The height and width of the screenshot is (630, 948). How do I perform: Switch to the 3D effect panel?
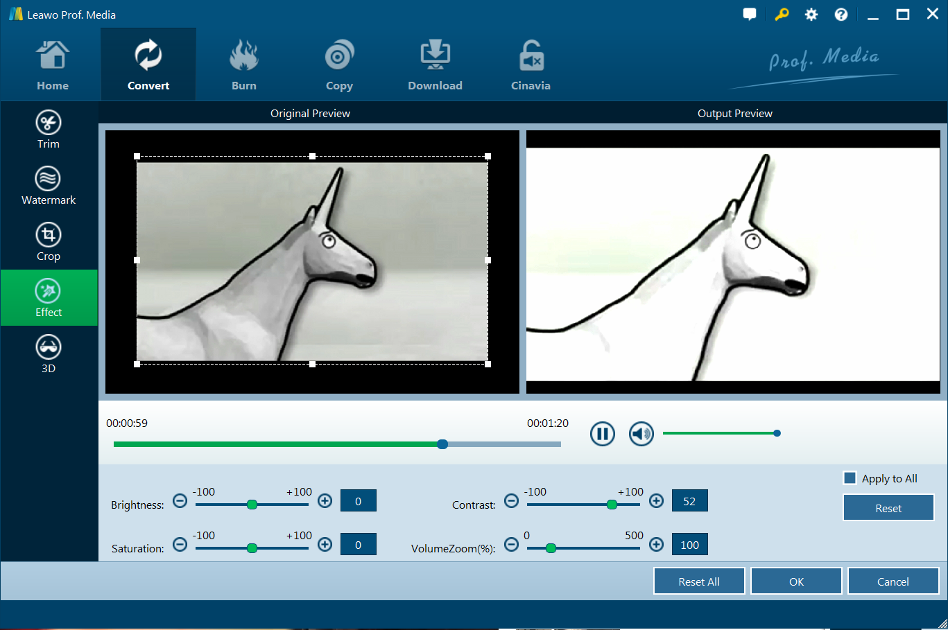click(49, 354)
